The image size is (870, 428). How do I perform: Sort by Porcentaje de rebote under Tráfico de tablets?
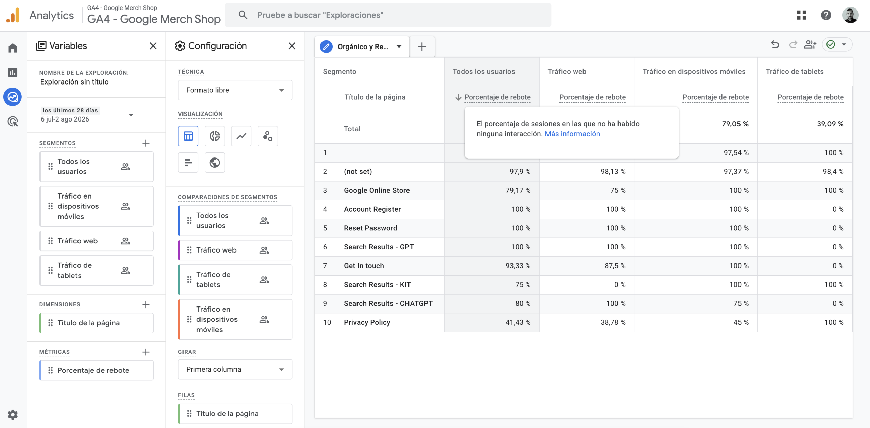tap(811, 97)
